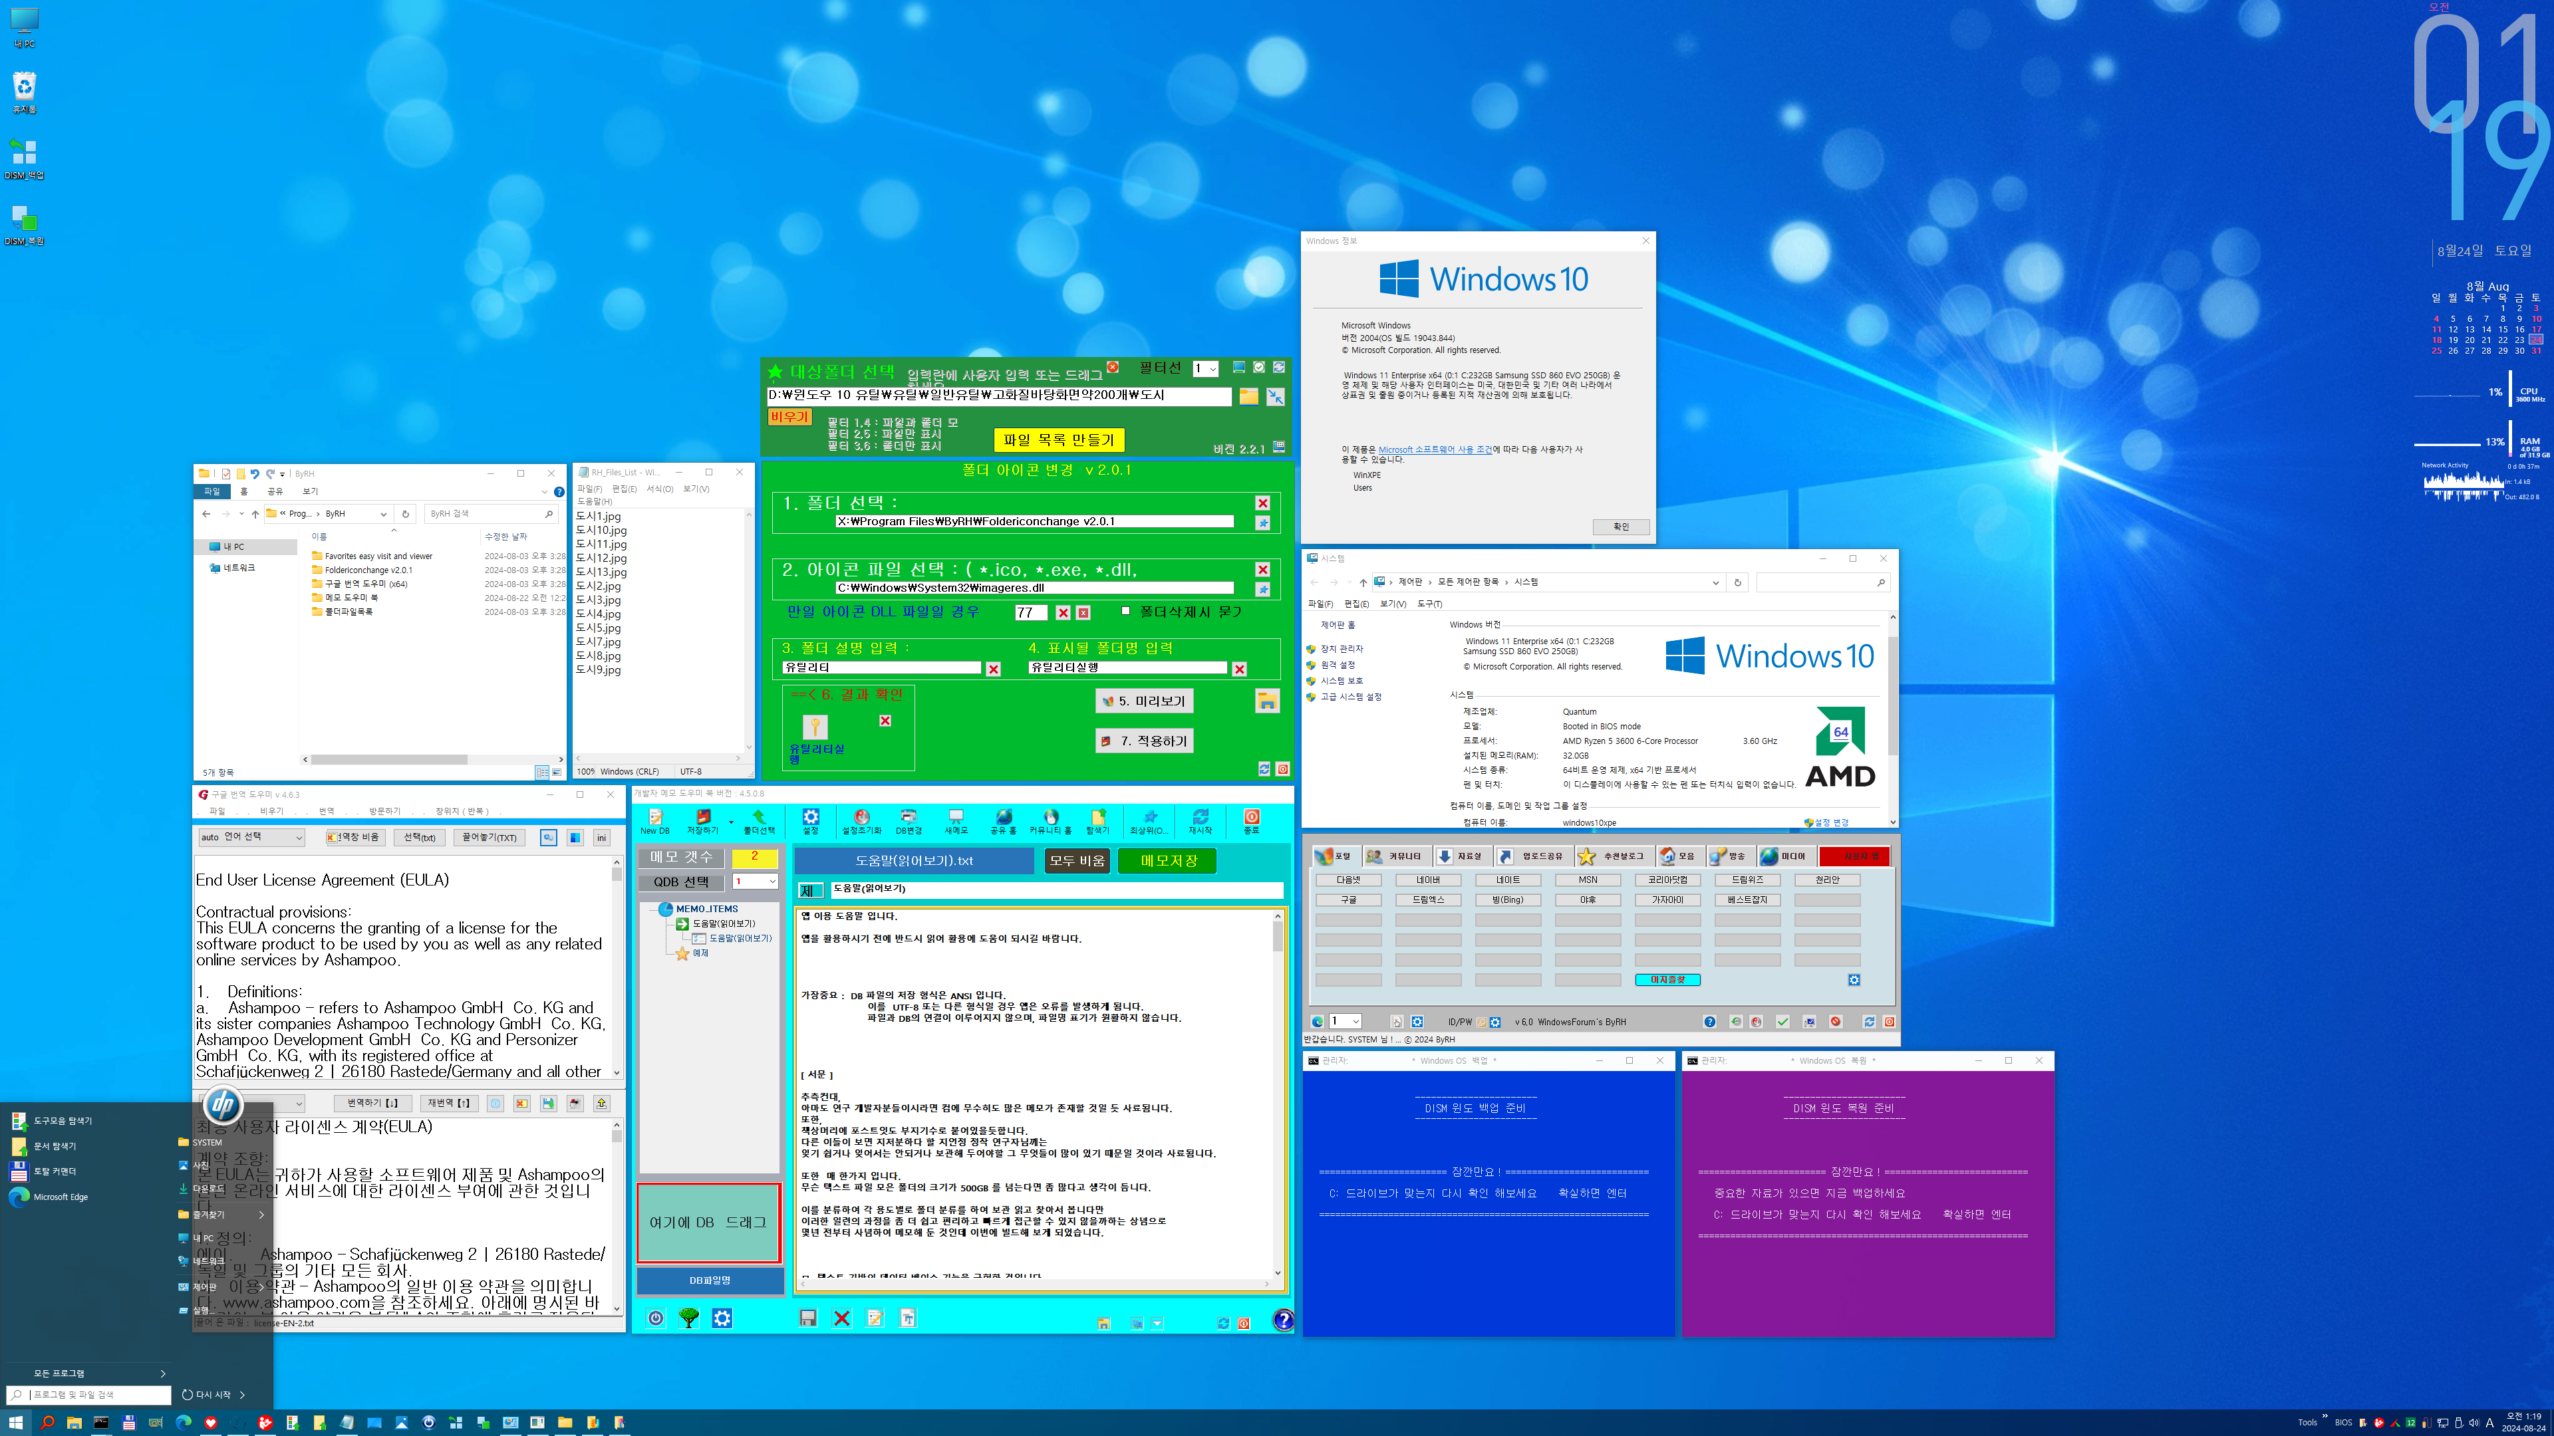Click the 네이버 portal button
The width and height of the screenshot is (2554, 1436).
[1428, 880]
